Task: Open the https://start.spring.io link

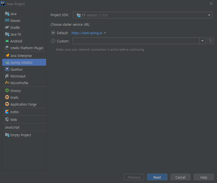Action: click(x=87, y=33)
